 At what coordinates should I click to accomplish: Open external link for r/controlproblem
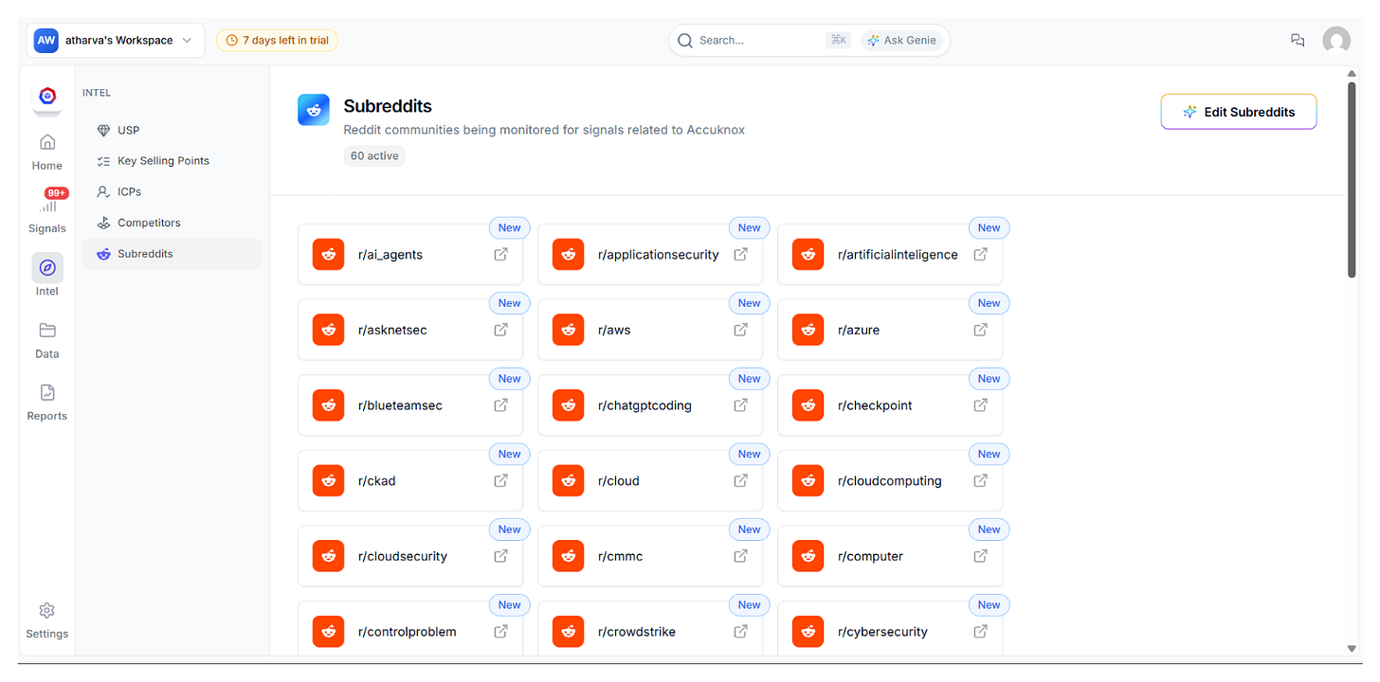501,631
